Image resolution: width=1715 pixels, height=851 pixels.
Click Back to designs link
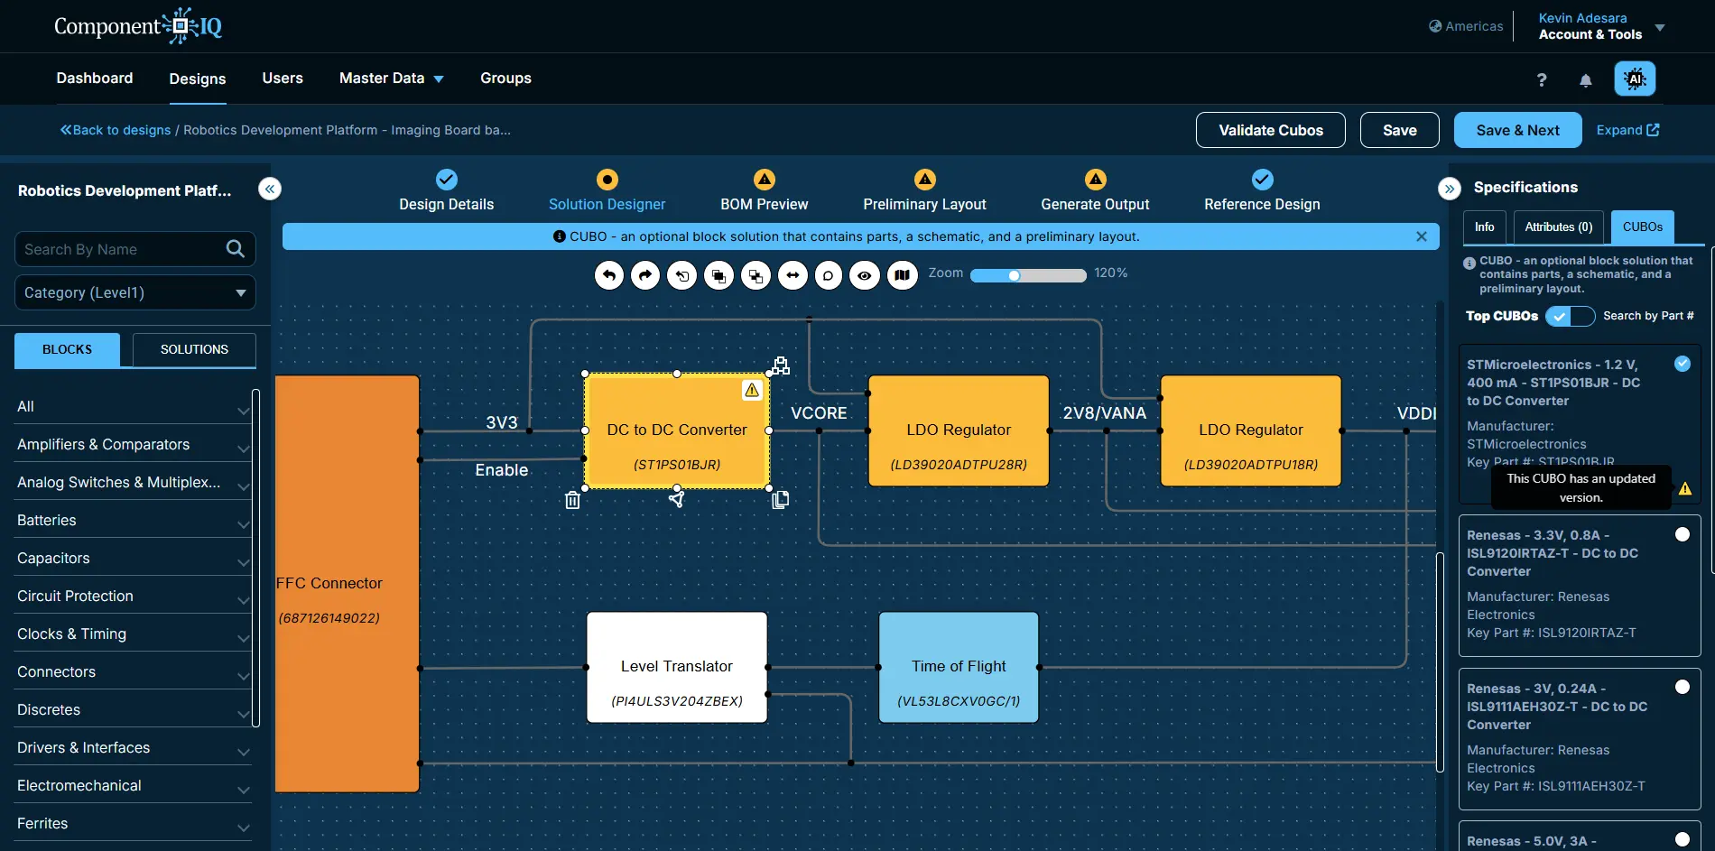tap(116, 130)
